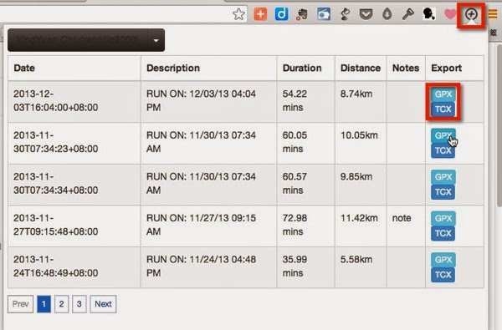Click the Distance column header
This screenshot has width=502, height=330.
point(361,69)
